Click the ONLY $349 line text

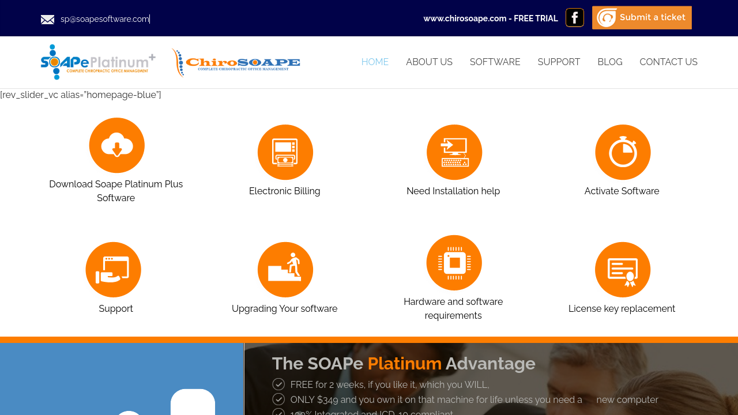[475, 399]
